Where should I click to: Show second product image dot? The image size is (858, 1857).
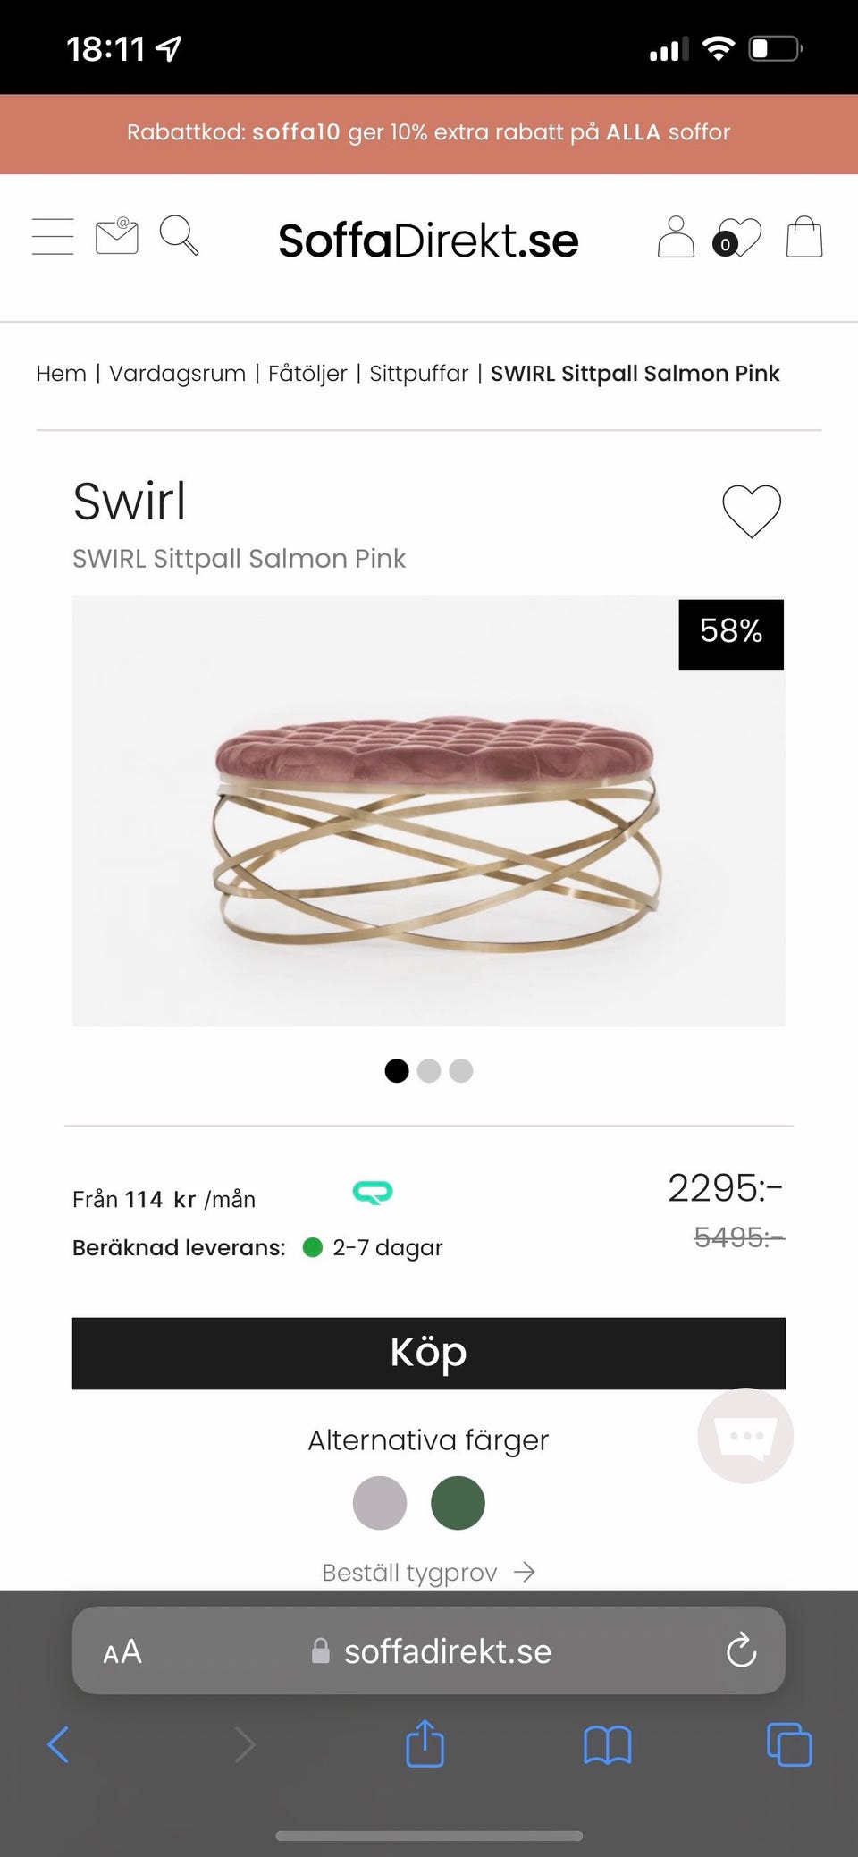[x=429, y=1070]
